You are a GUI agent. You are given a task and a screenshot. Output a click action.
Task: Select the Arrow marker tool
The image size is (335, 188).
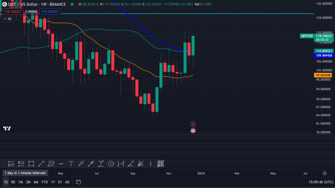click(x=91, y=164)
